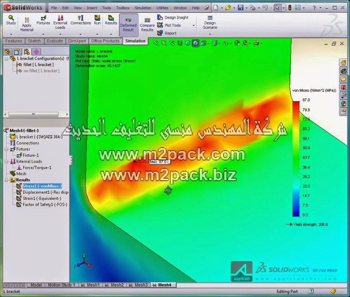350x297 pixels.
Task: Click the Open file icon
Action: coord(228,8)
